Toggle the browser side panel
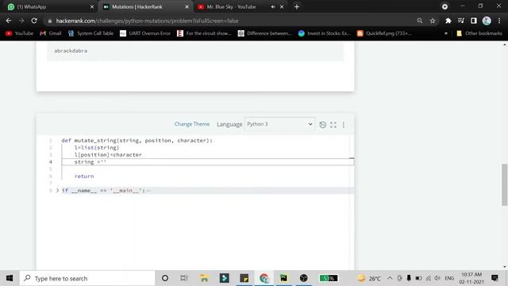Viewport: 508px width, 286px height. (474, 21)
